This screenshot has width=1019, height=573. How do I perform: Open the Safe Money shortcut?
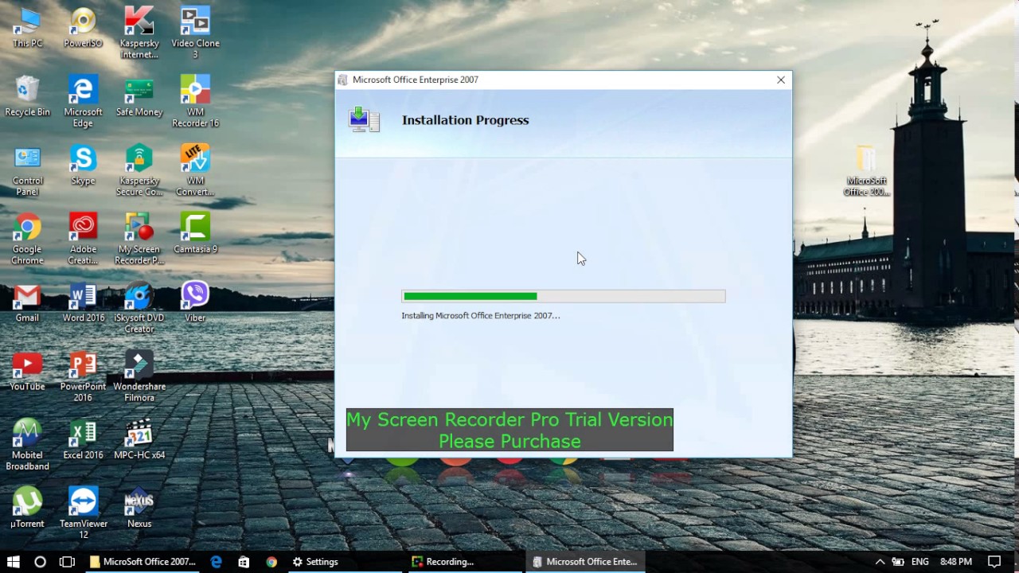click(139, 96)
